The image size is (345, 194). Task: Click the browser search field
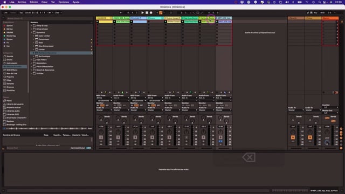click(49, 18)
